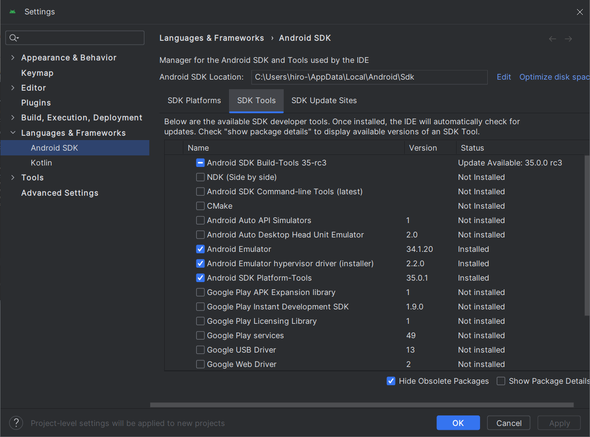Screen dimensions: 590x437
Task: Click the back navigation arrow
Action: click(553, 39)
